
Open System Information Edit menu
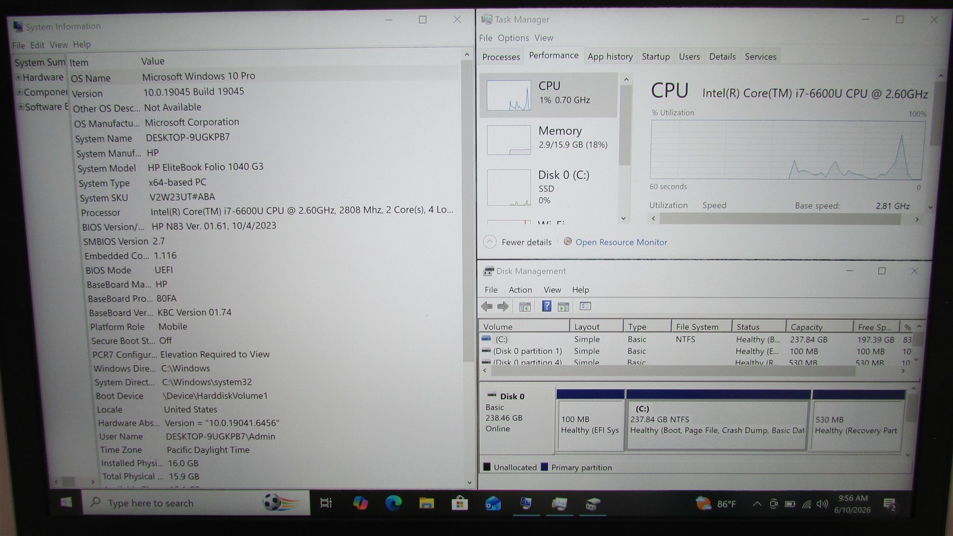click(x=37, y=45)
